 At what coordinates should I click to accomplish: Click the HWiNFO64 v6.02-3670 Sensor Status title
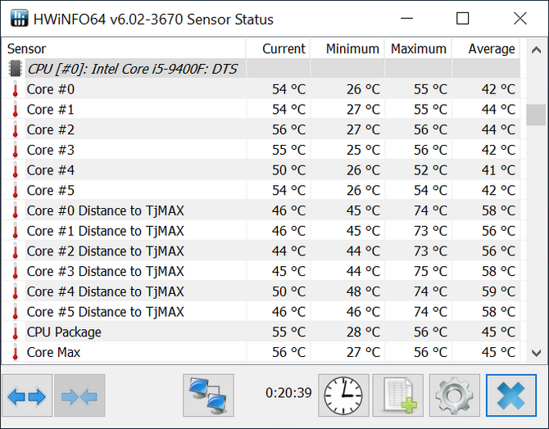point(153,20)
